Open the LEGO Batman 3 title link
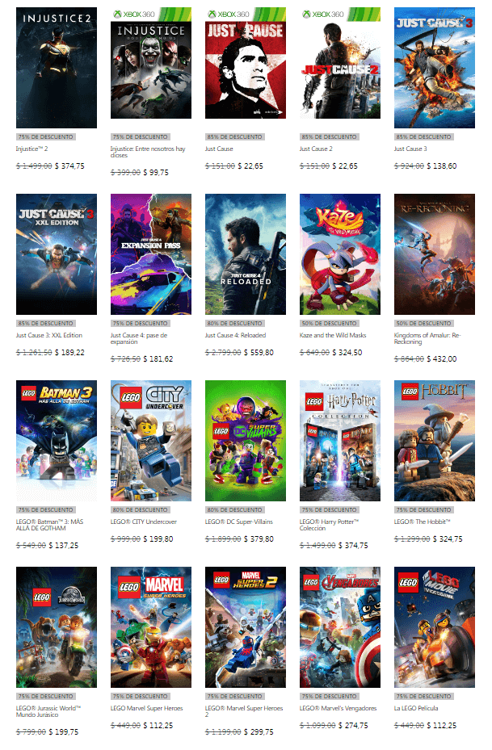Screen dimensions: 492x750 pyautogui.click(x=49, y=526)
